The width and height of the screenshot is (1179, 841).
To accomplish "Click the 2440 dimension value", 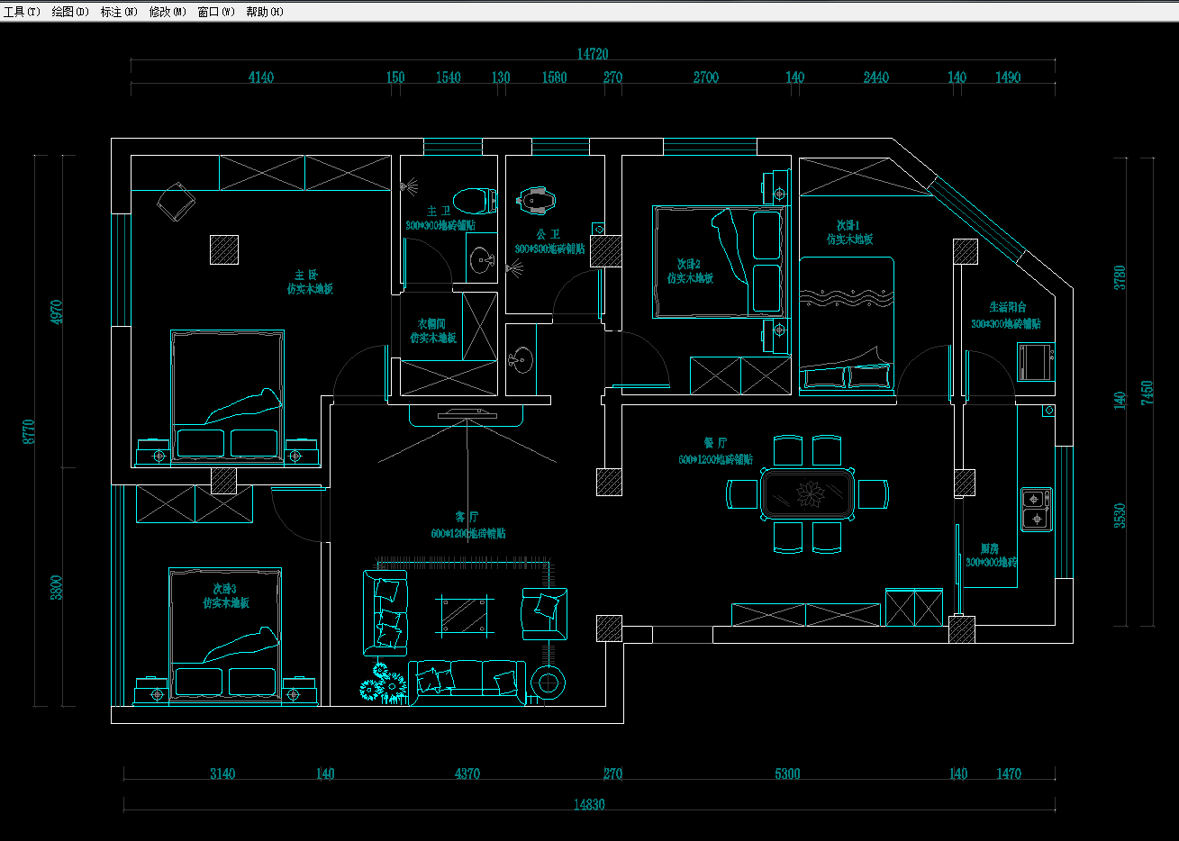I will click(x=876, y=77).
